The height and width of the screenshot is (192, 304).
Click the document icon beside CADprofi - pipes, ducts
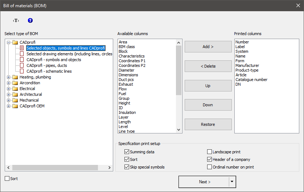click(x=22, y=65)
